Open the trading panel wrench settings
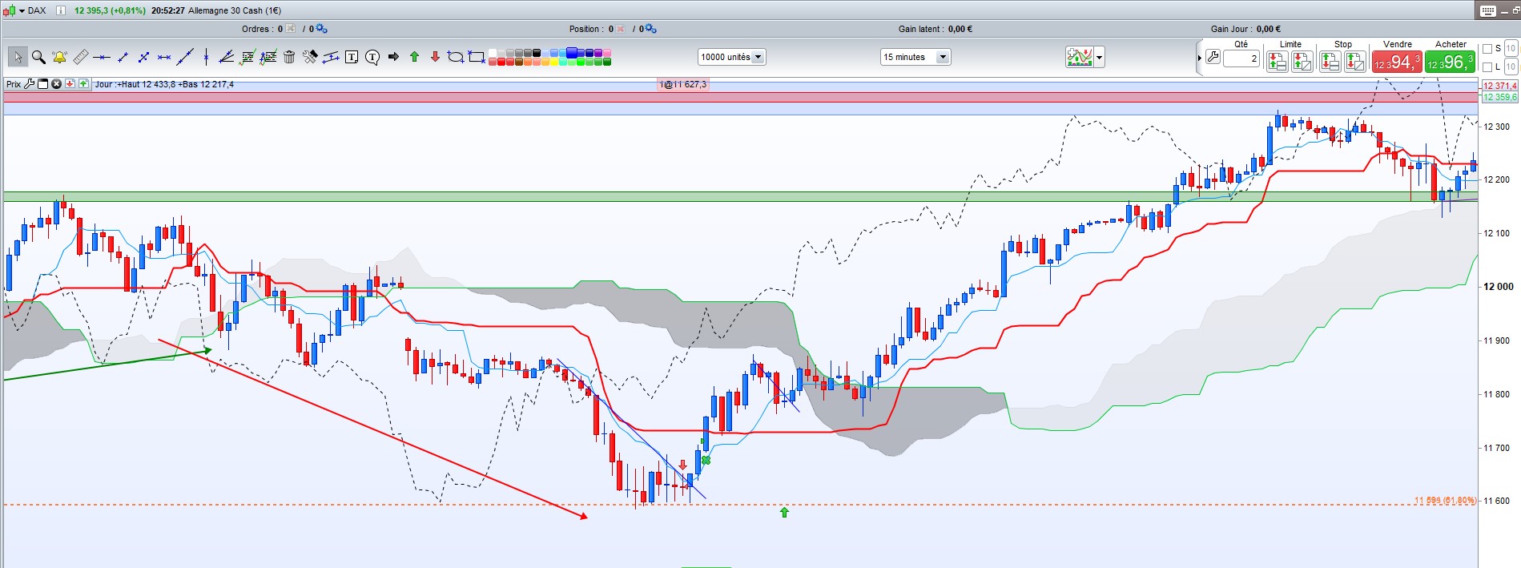 point(1213,56)
